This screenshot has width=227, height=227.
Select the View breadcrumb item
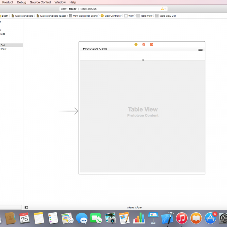129,16
